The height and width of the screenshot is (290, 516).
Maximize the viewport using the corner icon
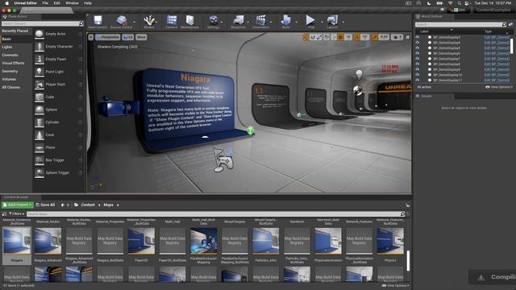click(407, 37)
